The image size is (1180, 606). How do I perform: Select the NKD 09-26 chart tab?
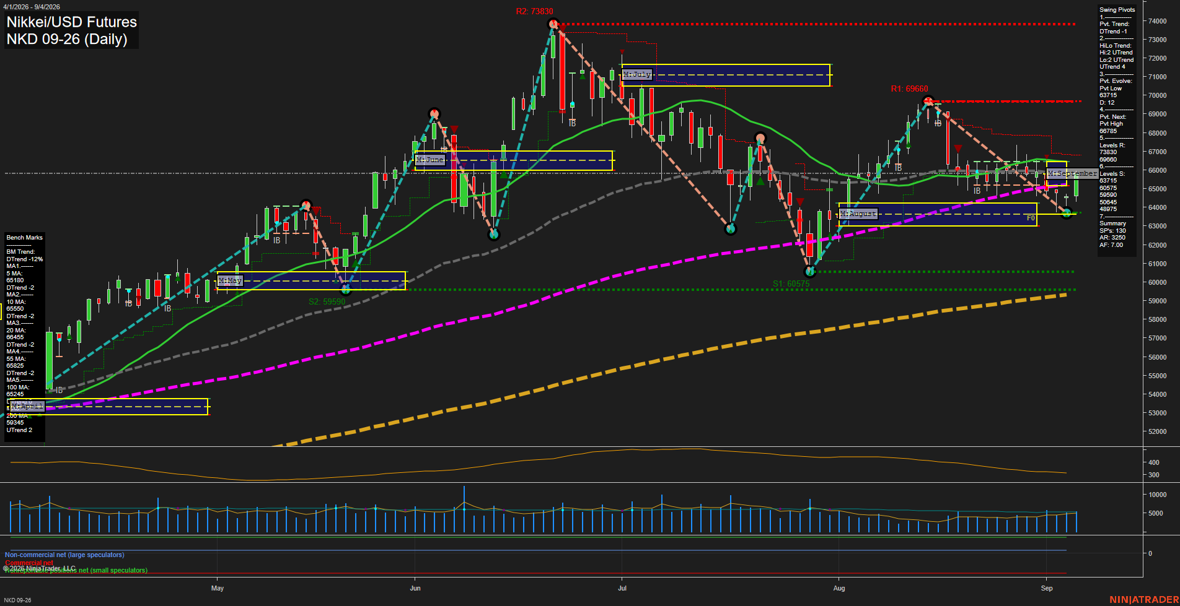pos(17,600)
